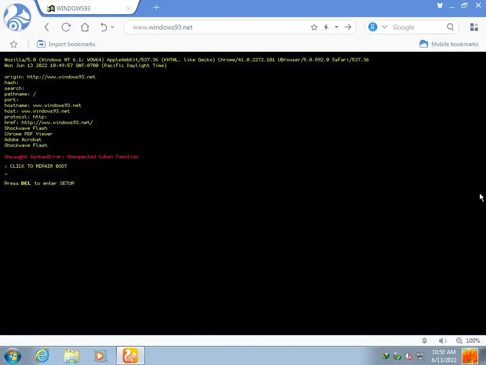This screenshot has height=365, width=486.
Task: Open address bar dropdown arrow
Action: 336,27
